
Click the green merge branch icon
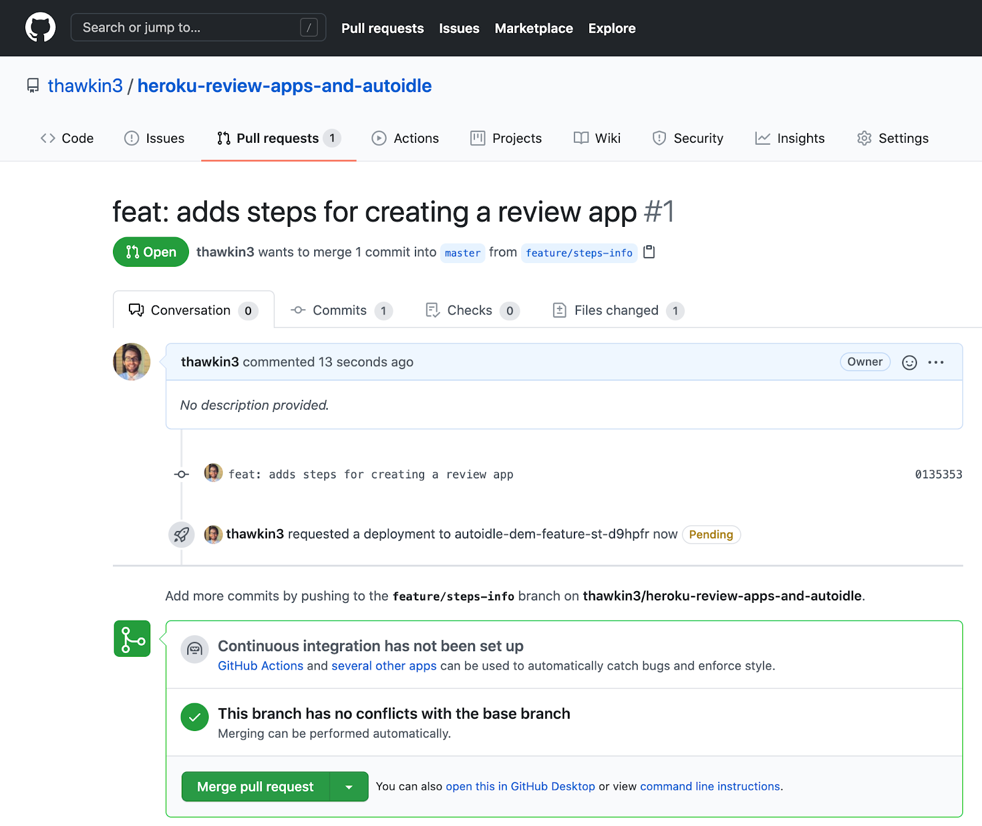pyautogui.click(x=132, y=638)
